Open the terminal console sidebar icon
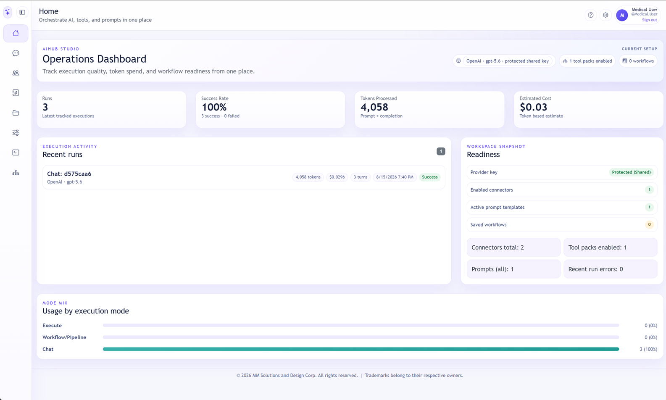This screenshot has width=666, height=400. tap(16, 153)
